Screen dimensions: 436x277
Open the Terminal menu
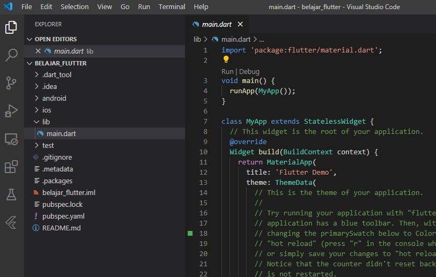[x=172, y=6]
